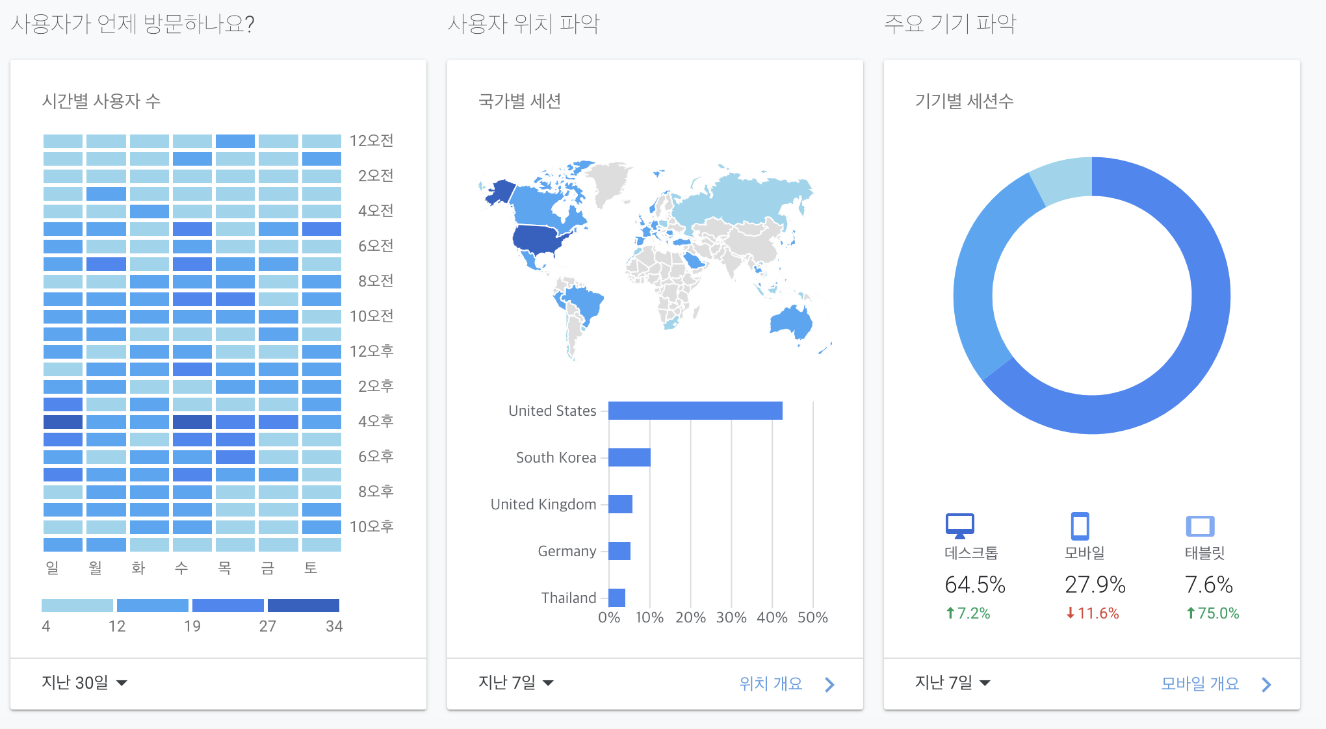Click the lightest blue legend swatch
1326x729 pixels.
(x=77, y=606)
